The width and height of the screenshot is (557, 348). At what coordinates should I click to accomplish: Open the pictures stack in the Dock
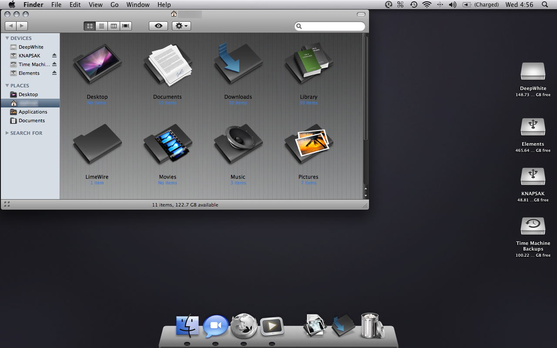click(315, 325)
